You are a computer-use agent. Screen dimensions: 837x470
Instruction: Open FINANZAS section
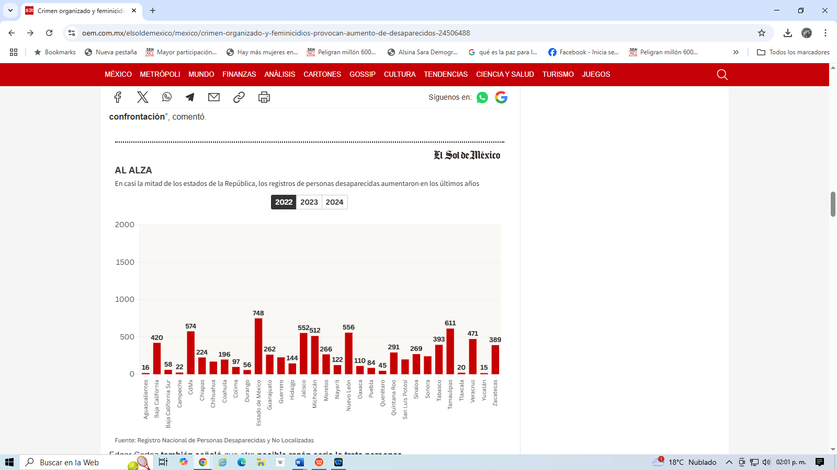click(x=239, y=74)
